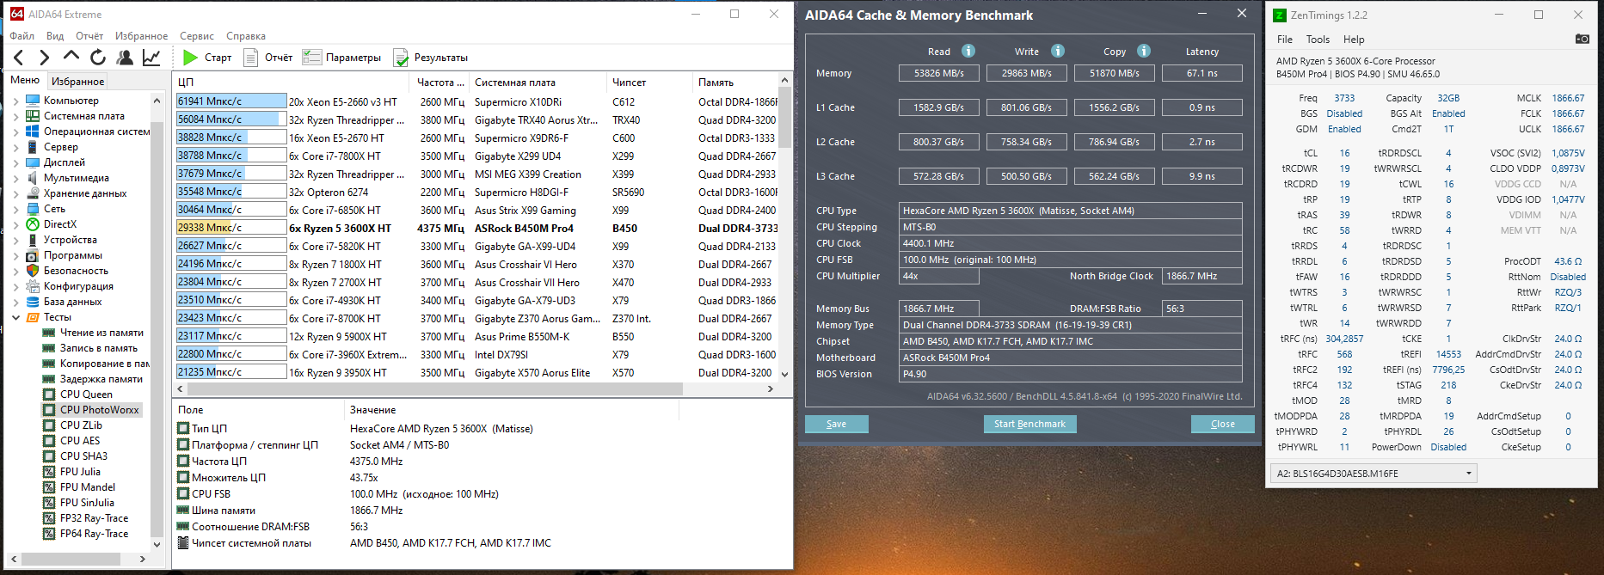Open the Отчёт report tool

pyautogui.click(x=267, y=58)
